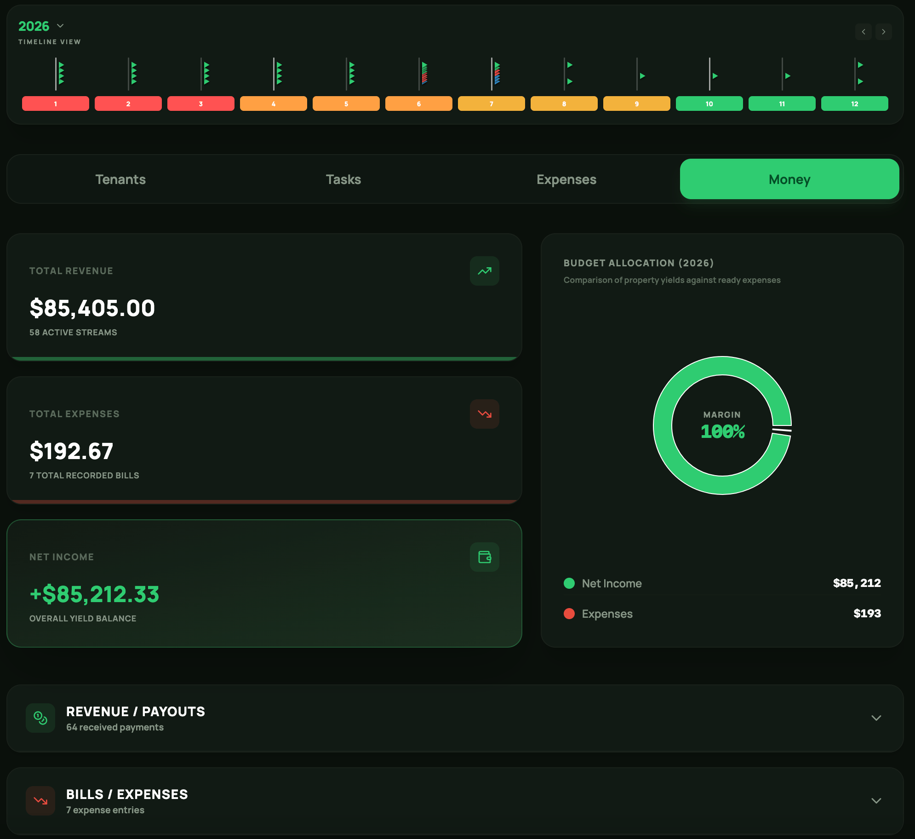Click the red Expenses legend dot
The image size is (915, 839).
click(569, 614)
